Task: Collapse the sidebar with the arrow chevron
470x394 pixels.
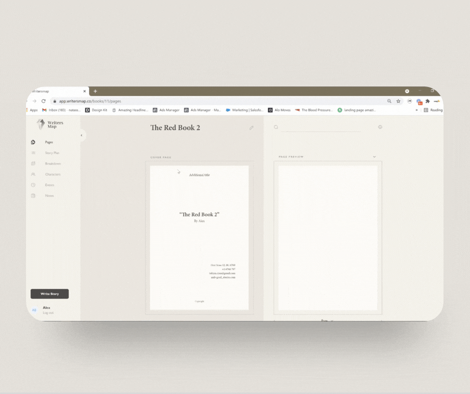Action: point(81,135)
